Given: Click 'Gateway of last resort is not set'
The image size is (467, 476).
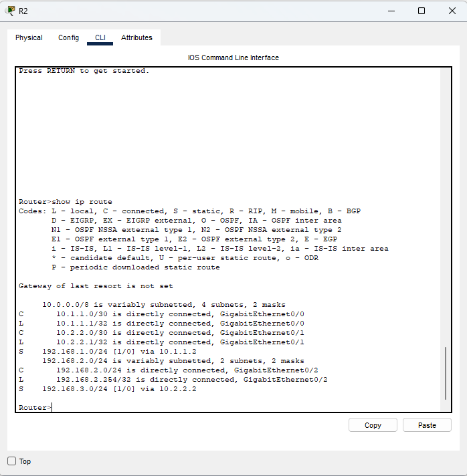Looking at the screenshot, I should (x=96, y=286).
